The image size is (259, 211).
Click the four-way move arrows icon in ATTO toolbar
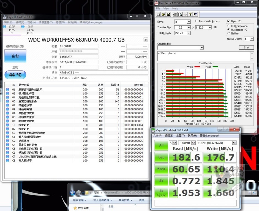[185, 14]
